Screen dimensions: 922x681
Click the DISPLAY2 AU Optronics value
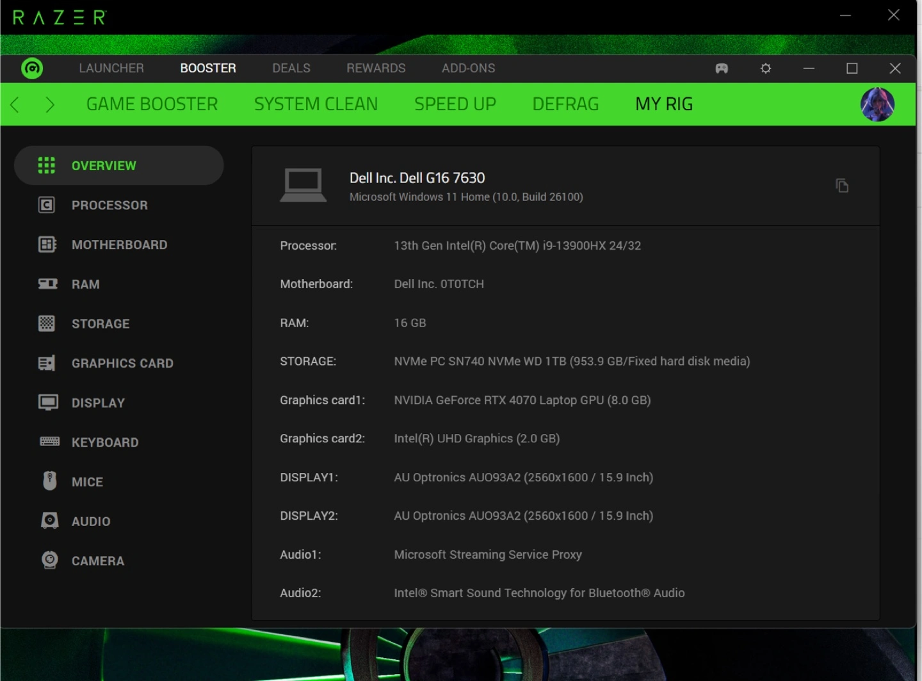point(524,516)
